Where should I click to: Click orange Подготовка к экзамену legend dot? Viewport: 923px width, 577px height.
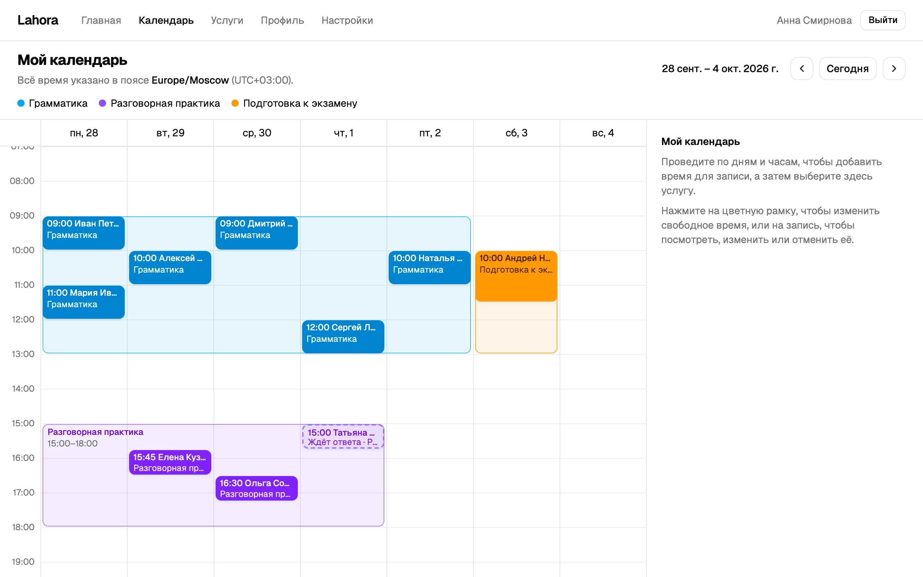[x=235, y=103]
